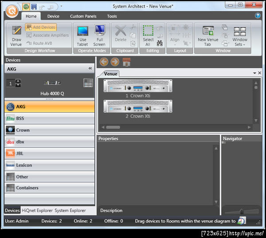This screenshot has height=238, width=266.
Task: Click the rack list icon beside Hub 4000 Q
Action: pos(88,83)
